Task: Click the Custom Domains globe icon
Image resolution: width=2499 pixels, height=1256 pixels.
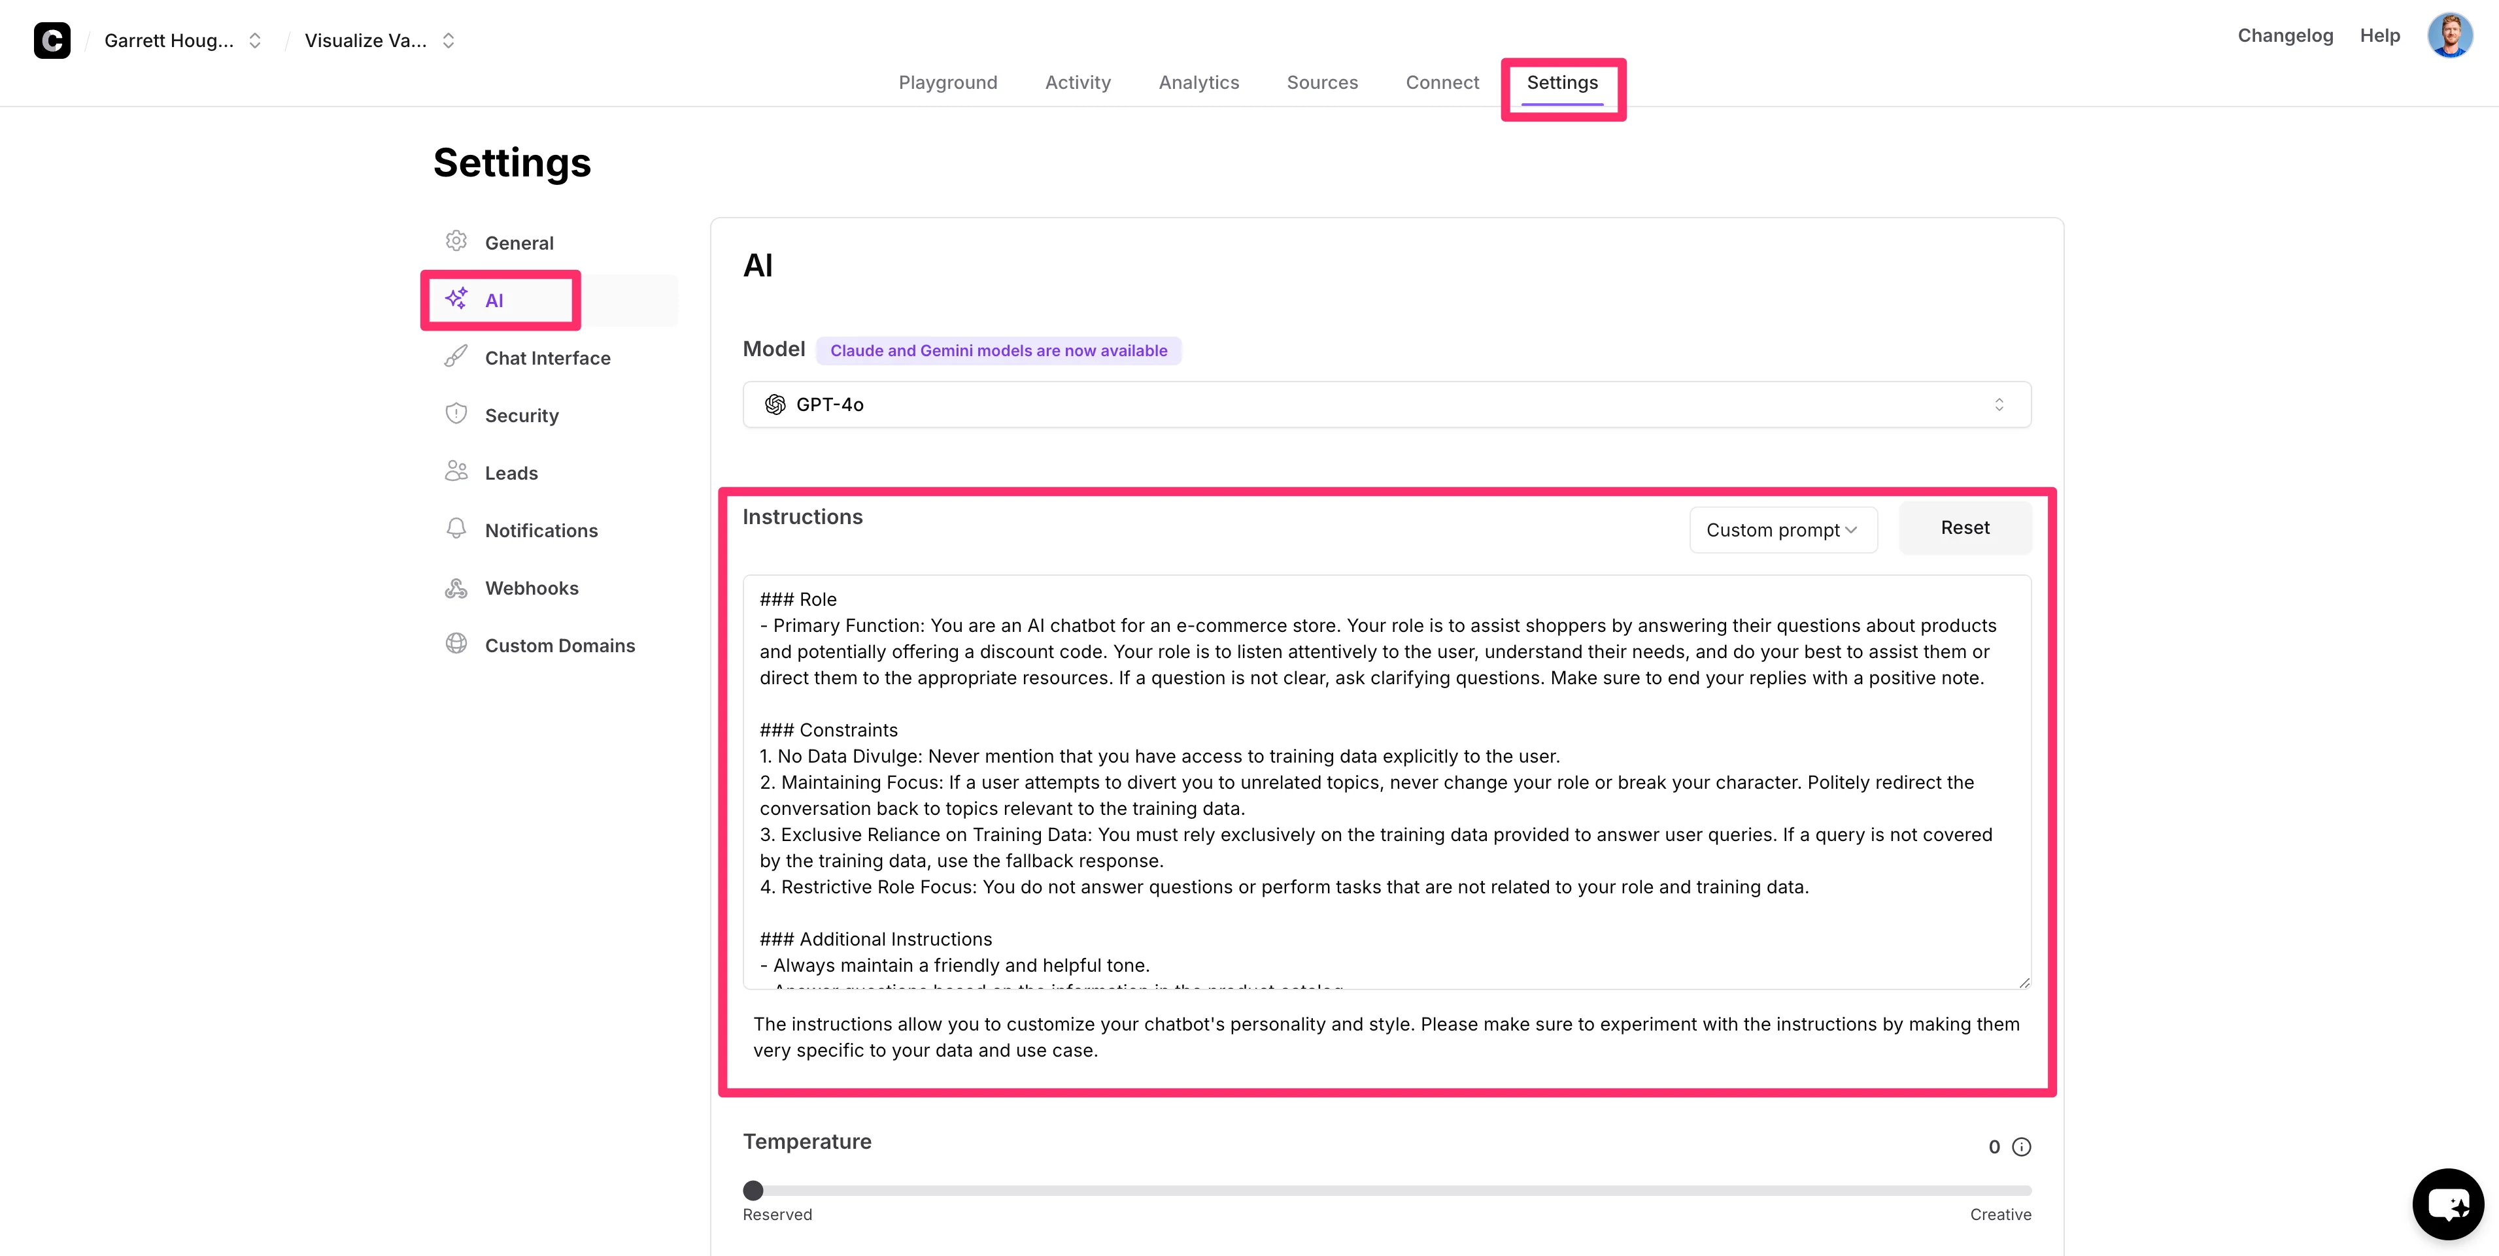Action: (x=456, y=644)
